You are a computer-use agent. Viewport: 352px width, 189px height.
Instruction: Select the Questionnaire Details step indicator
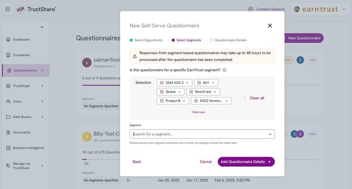(x=228, y=40)
